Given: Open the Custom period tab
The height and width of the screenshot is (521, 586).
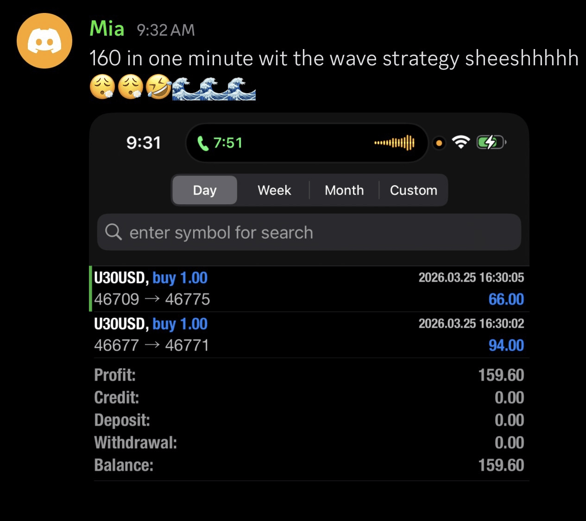Looking at the screenshot, I should 413,190.
